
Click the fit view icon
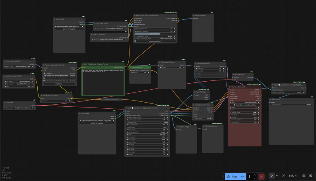click(284, 176)
